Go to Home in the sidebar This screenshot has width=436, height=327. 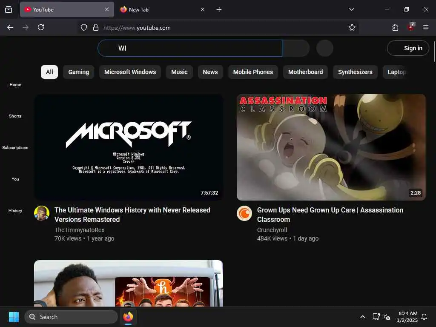[15, 85]
